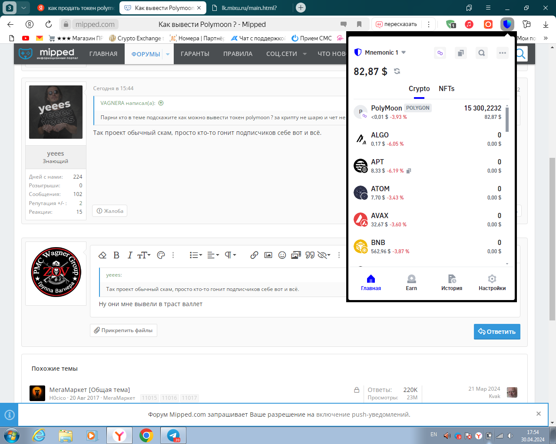Image resolution: width=556 pixels, height=444 pixels.
Task: Open the APT token row
Action: coord(427,166)
